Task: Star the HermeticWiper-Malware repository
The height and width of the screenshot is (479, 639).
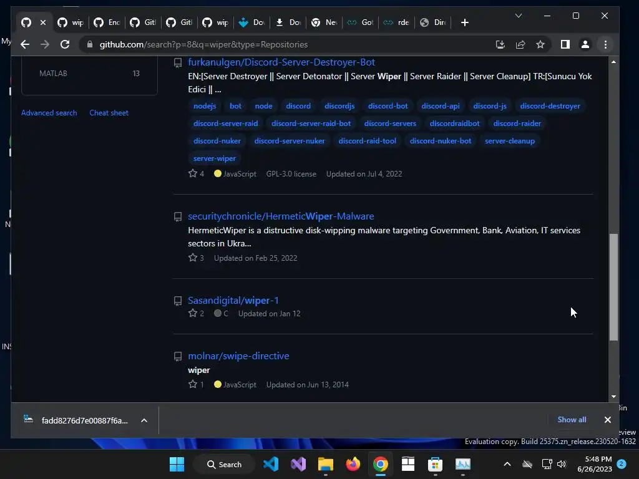Action: 193,258
